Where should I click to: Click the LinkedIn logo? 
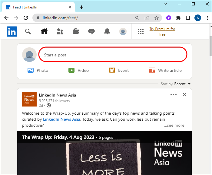[x=12, y=31]
